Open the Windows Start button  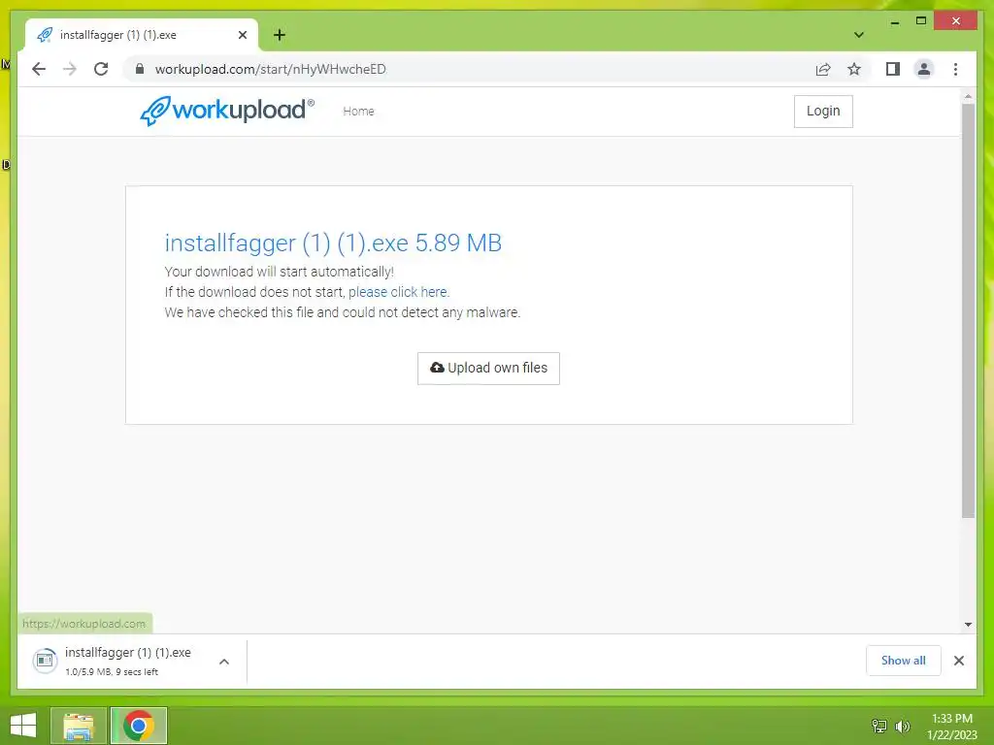(x=23, y=726)
